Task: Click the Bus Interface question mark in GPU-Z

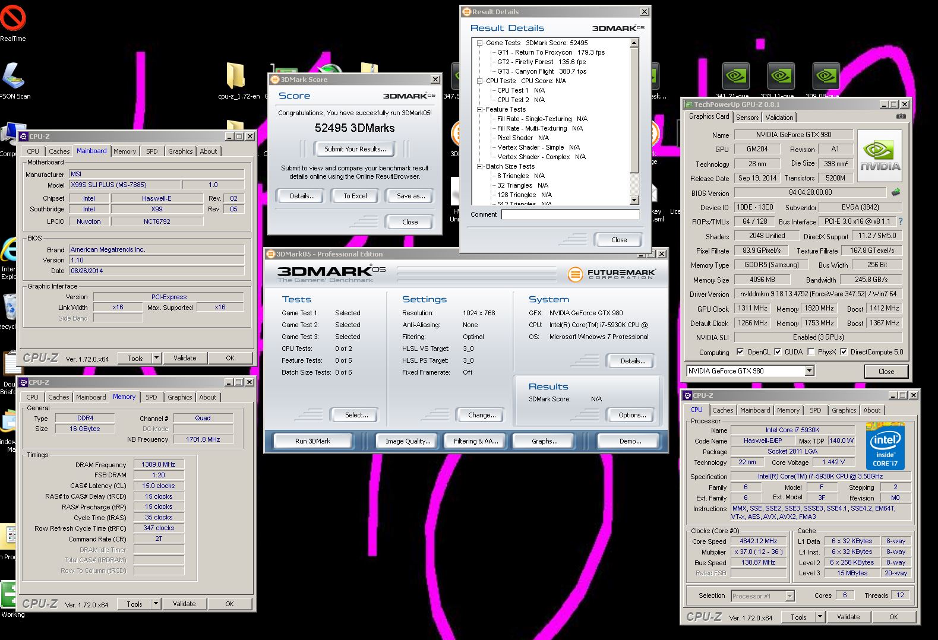Action: 900,221
